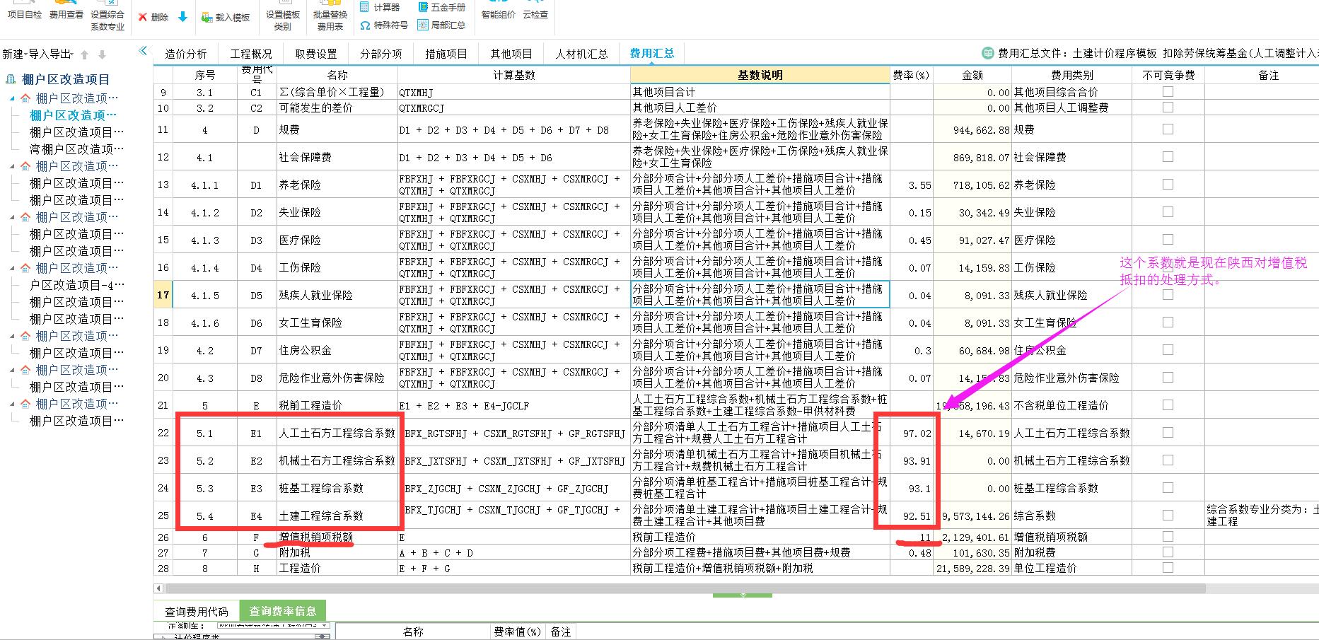
Task: Switch to the 工程概况 tab
Action: click(251, 54)
